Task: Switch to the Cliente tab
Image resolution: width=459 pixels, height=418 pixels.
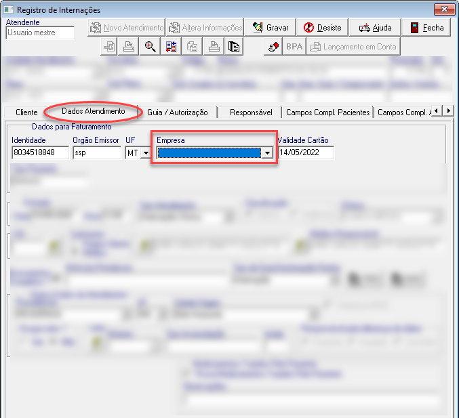Action: pos(26,112)
